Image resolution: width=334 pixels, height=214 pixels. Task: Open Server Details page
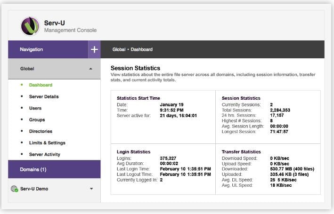coord(44,97)
